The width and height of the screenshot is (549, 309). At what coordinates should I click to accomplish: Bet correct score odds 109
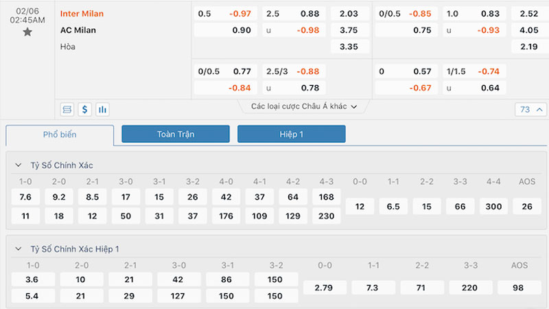click(259, 216)
